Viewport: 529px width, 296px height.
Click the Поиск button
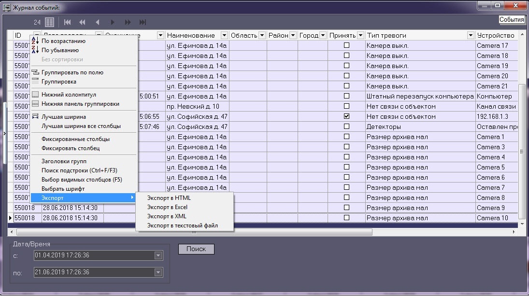click(x=196, y=249)
